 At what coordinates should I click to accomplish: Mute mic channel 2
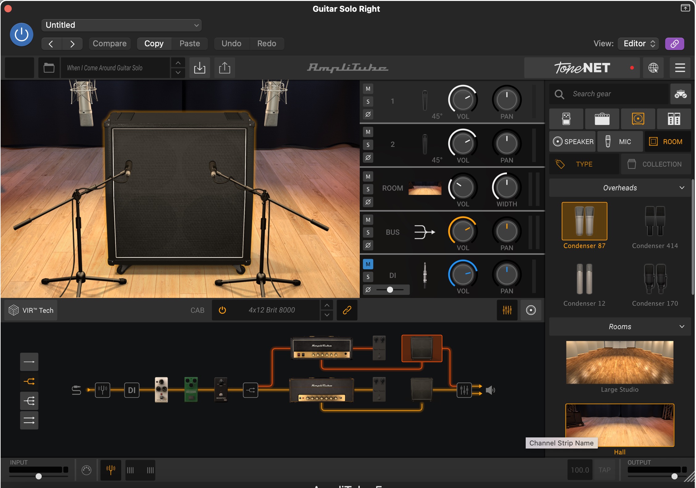click(x=368, y=132)
